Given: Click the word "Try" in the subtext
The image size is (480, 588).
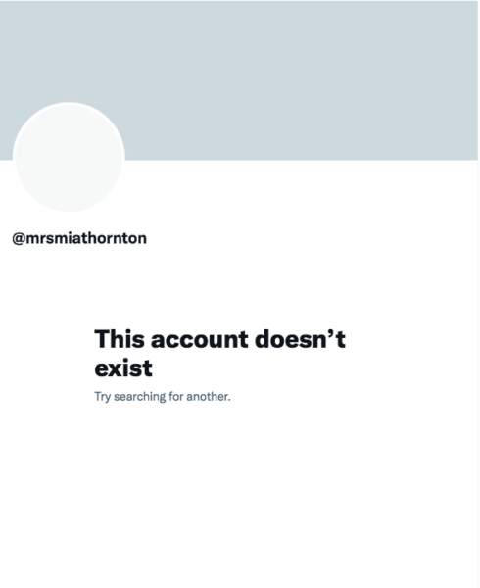Looking at the screenshot, I should tap(102, 397).
